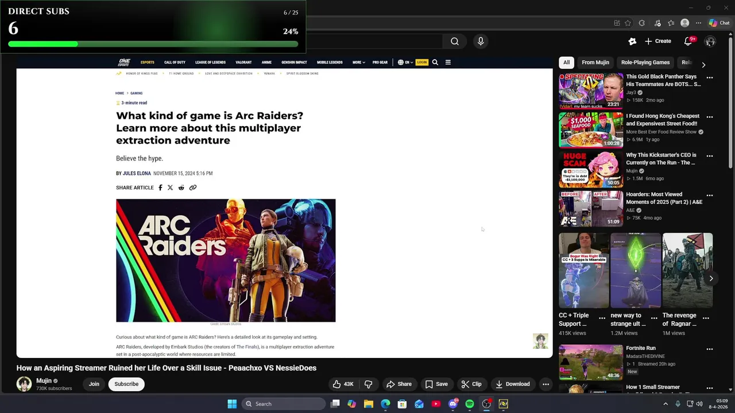
Task: Download the video
Action: point(513,384)
